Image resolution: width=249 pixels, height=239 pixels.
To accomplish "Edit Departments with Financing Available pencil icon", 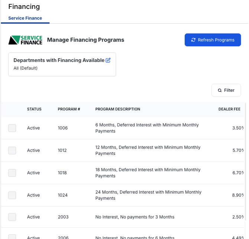I will pyautogui.click(x=108, y=60).
